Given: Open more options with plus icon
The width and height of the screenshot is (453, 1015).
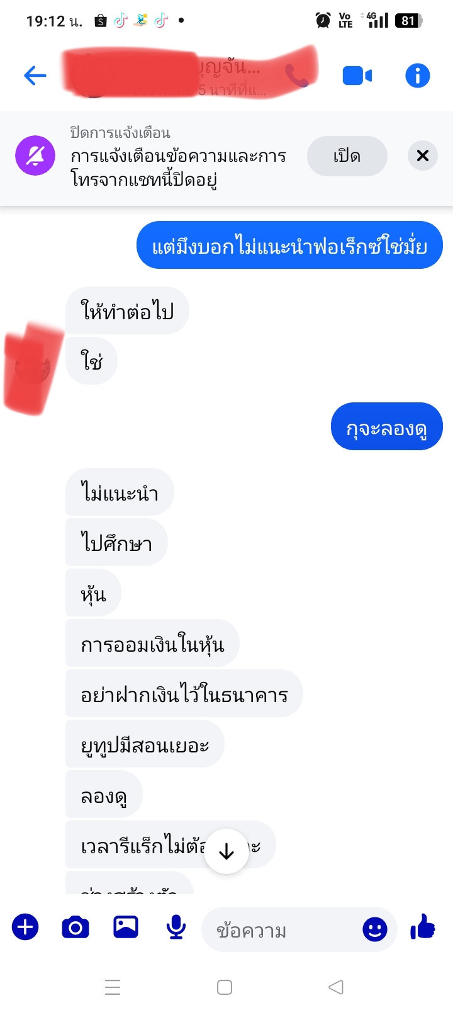Looking at the screenshot, I should [x=25, y=927].
